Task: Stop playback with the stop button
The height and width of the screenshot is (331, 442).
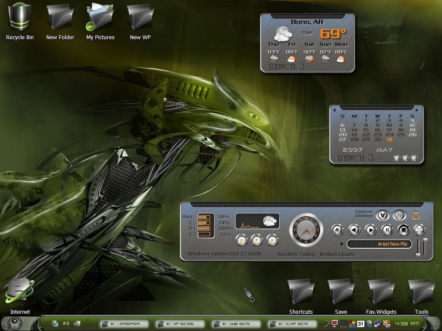Action: coord(404,230)
